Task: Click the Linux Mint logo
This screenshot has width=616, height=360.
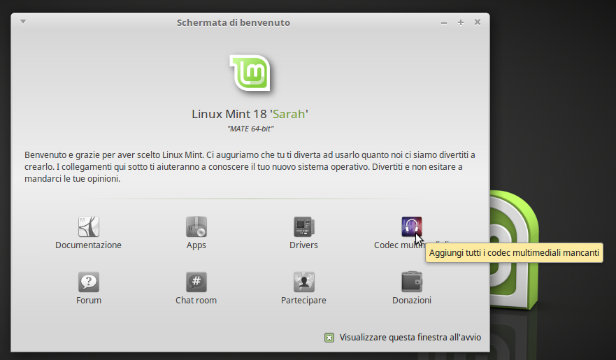Action: 250,73
